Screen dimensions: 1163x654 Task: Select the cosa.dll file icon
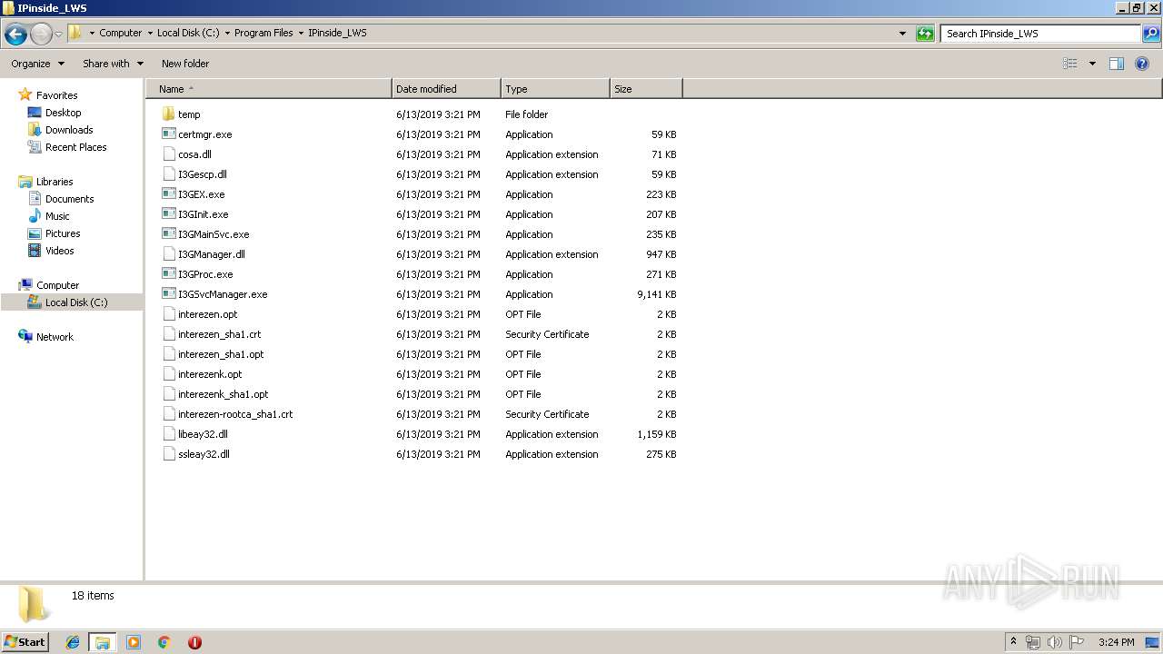pyautogui.click(x=168, y=154)
